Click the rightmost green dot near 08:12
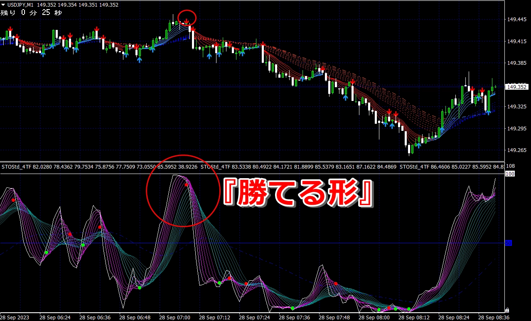 click(x=409, y=309)
